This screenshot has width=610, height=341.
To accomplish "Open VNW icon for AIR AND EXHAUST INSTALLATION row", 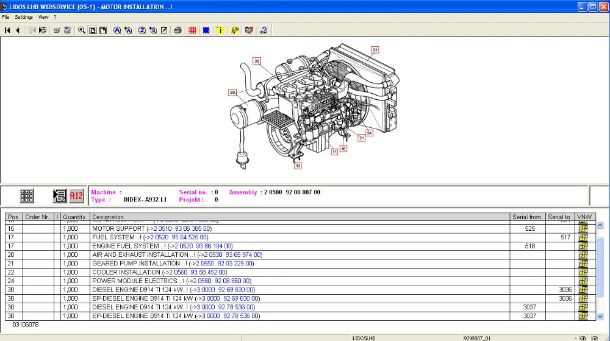I will coord(583,255).
